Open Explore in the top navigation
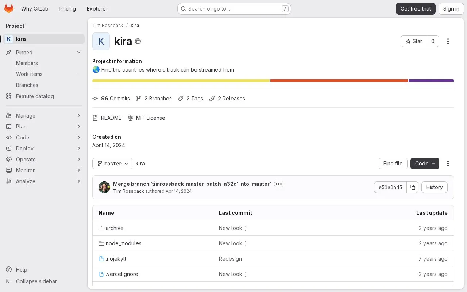The image size is (467, 292). [x=96, y=9]
